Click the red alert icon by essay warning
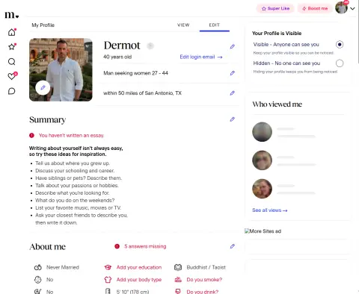This screenshot has width=359, height=294. tap(31, 136)
